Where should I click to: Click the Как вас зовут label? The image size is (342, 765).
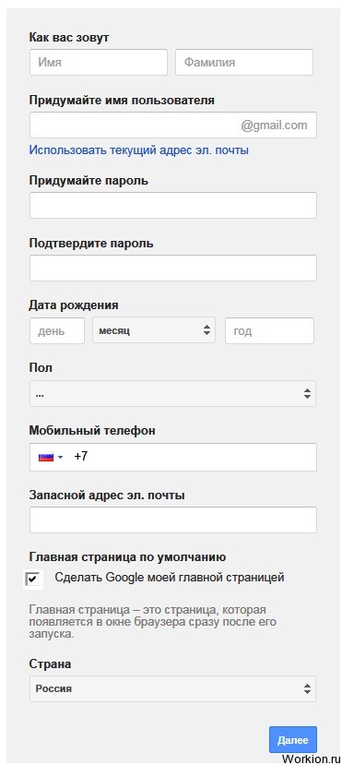coord(69,38)
